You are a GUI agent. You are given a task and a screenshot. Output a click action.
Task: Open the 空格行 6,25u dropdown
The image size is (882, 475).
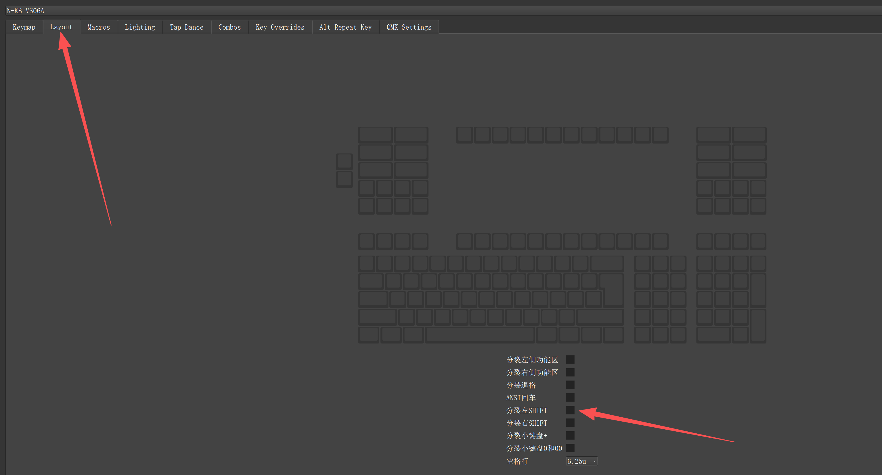click(582, 461)
